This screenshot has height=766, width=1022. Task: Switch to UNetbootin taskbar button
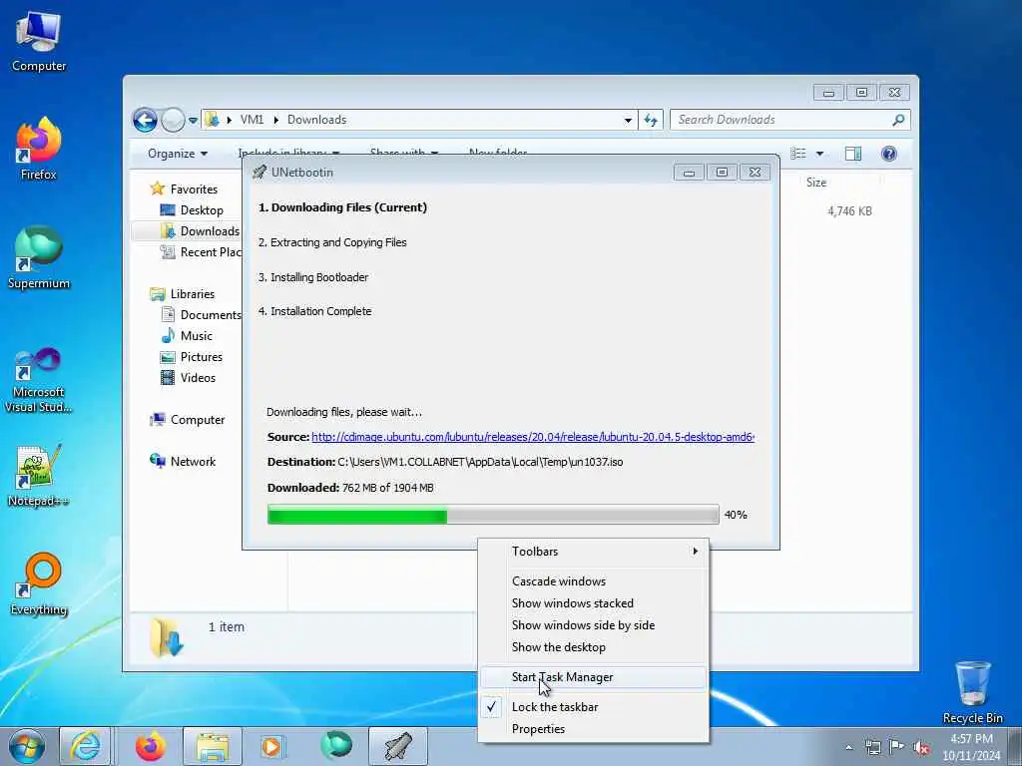point(398,746)
